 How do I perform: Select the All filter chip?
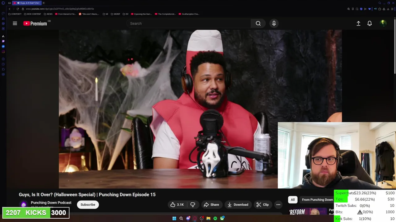293,200
